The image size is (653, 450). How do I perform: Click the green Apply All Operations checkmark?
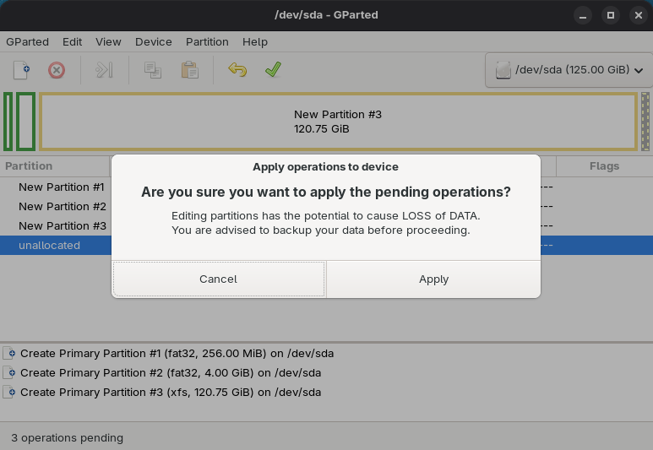click(272, 70)
